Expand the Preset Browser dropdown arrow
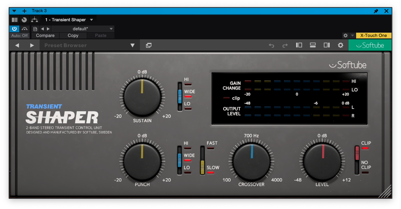401x209 pixels. pos(132,45)
